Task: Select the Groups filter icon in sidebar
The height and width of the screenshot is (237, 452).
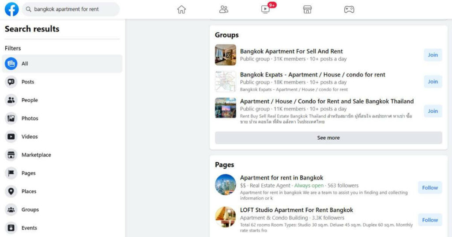Action: point(11,210)
